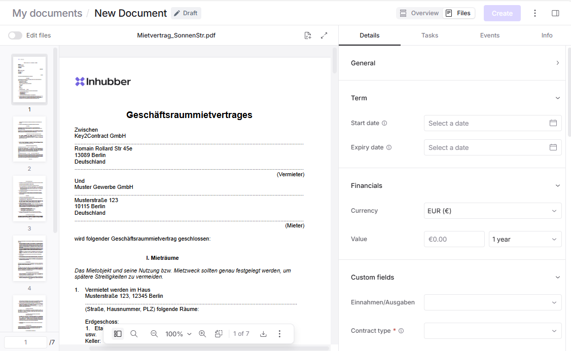This screenshot has height=351, width=571.
Task: Toggle the Edit files switch
Action: coord(15,35)
